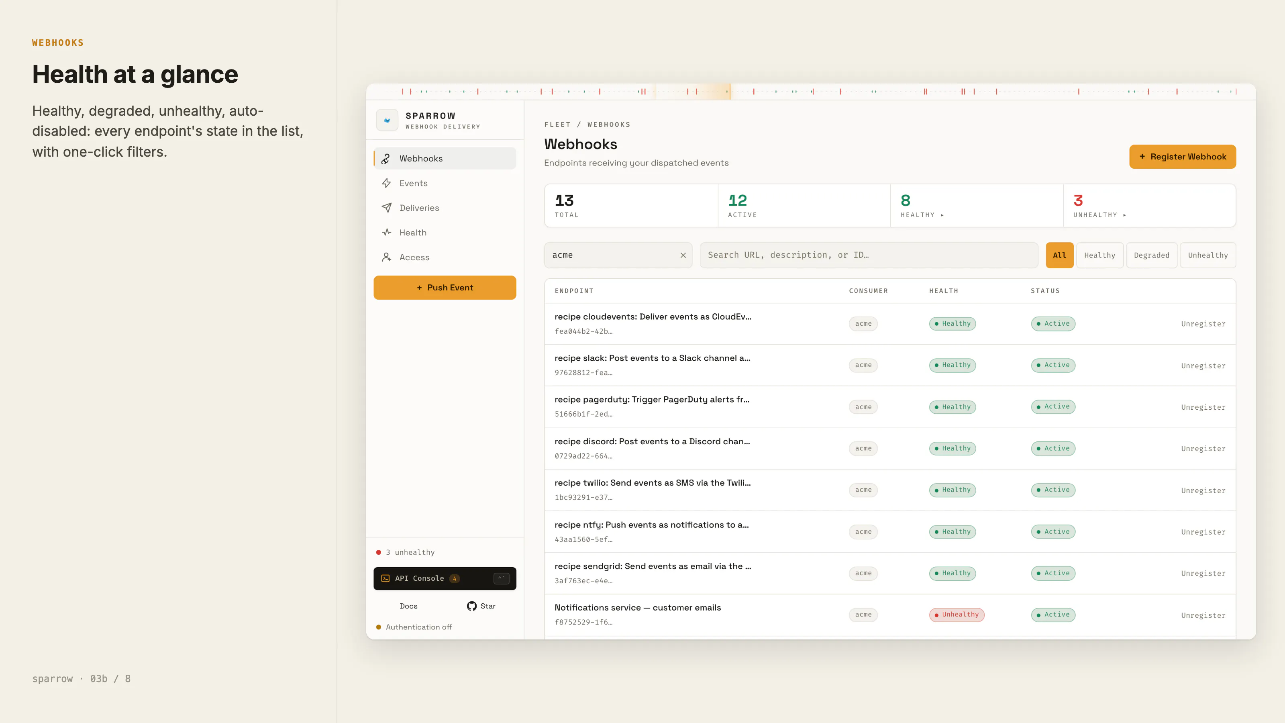
Task: Click the Search URL, description, or ID field
Action: click(869, 255)
